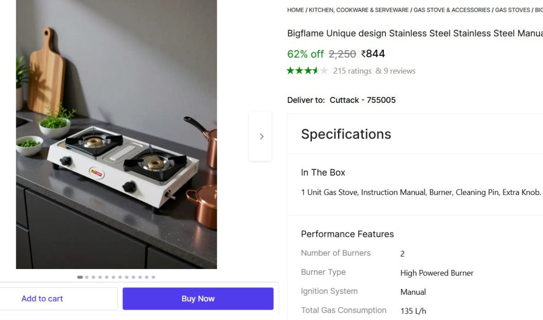Click the Performance Features heading
This screenshot has width=543, height=320.
coord(348,234)
